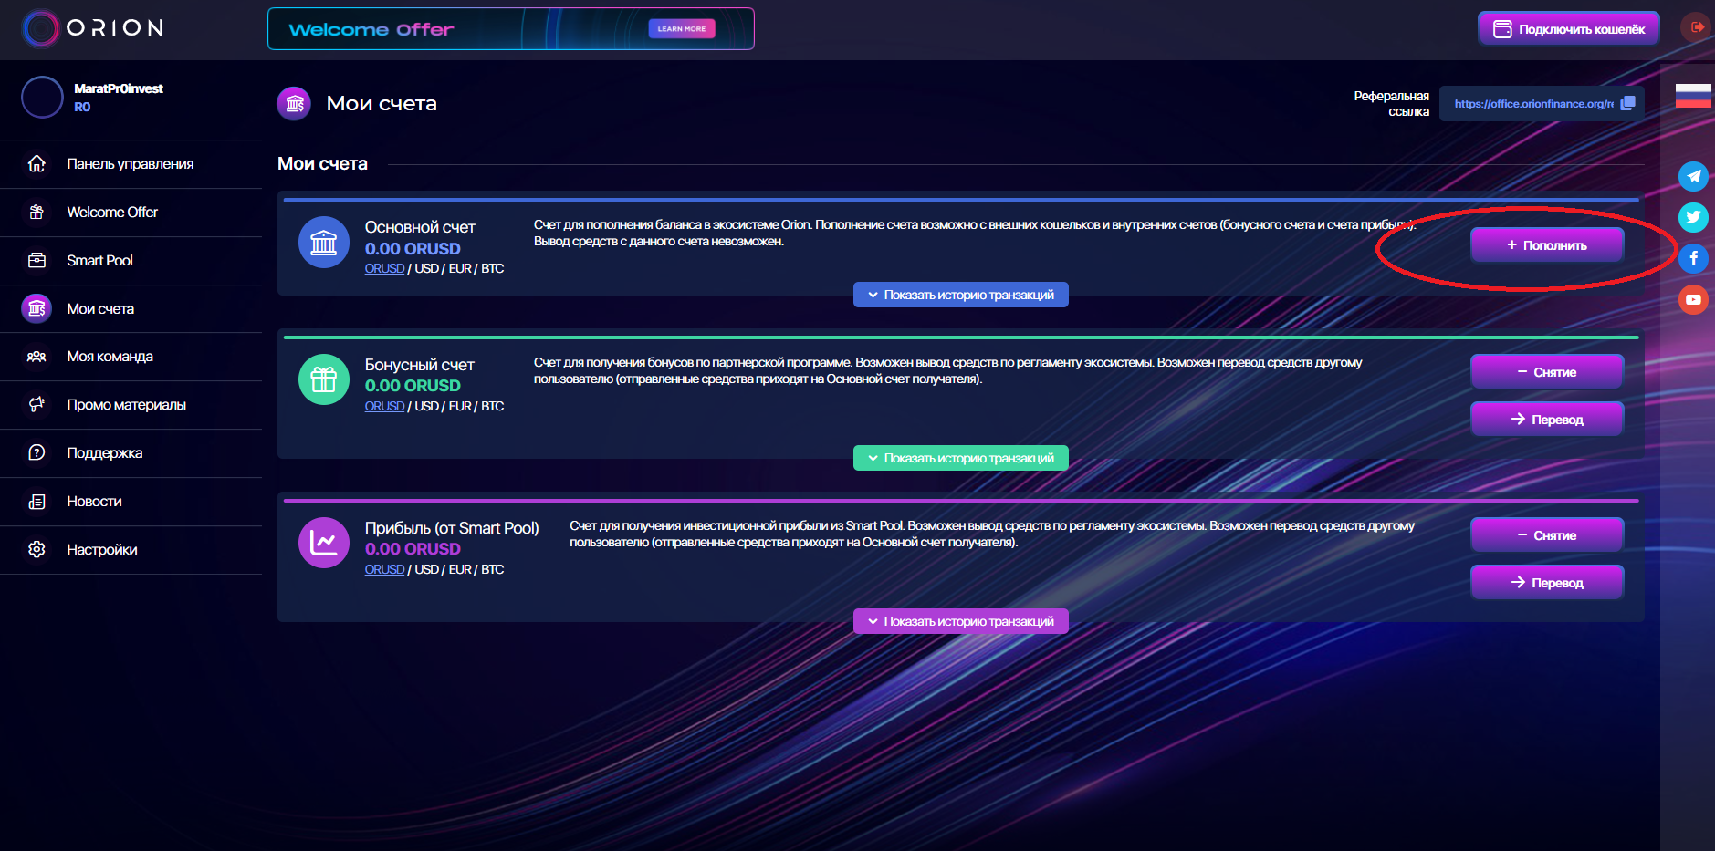The width and height of the screenshot is (1715, 851).
Task: Select USD currency for Прибыль account
Action: coord(427,570)
